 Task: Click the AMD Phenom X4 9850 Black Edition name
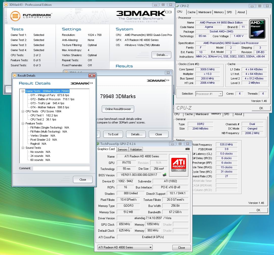pos(221,23)
